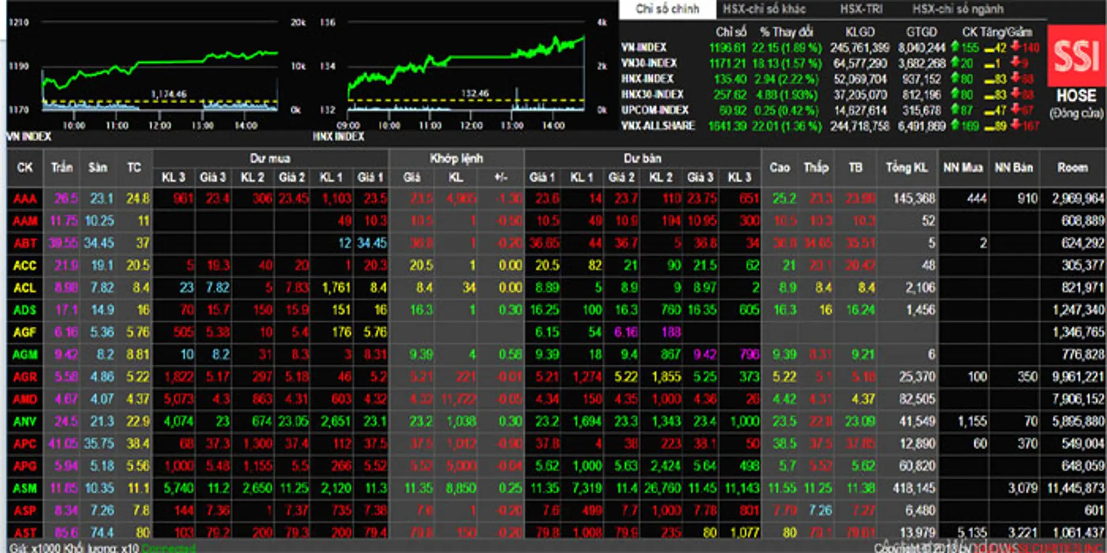The width and height of the screenshot is (1107, 553).
Task: Click the TC column header
Action: tap(134, 168)
